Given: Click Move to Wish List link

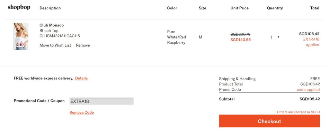Looking at the screenshot, I should point(55,45).
